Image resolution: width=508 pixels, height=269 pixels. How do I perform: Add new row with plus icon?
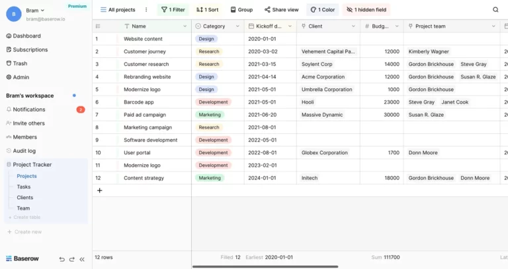click(x=99, y=191)
